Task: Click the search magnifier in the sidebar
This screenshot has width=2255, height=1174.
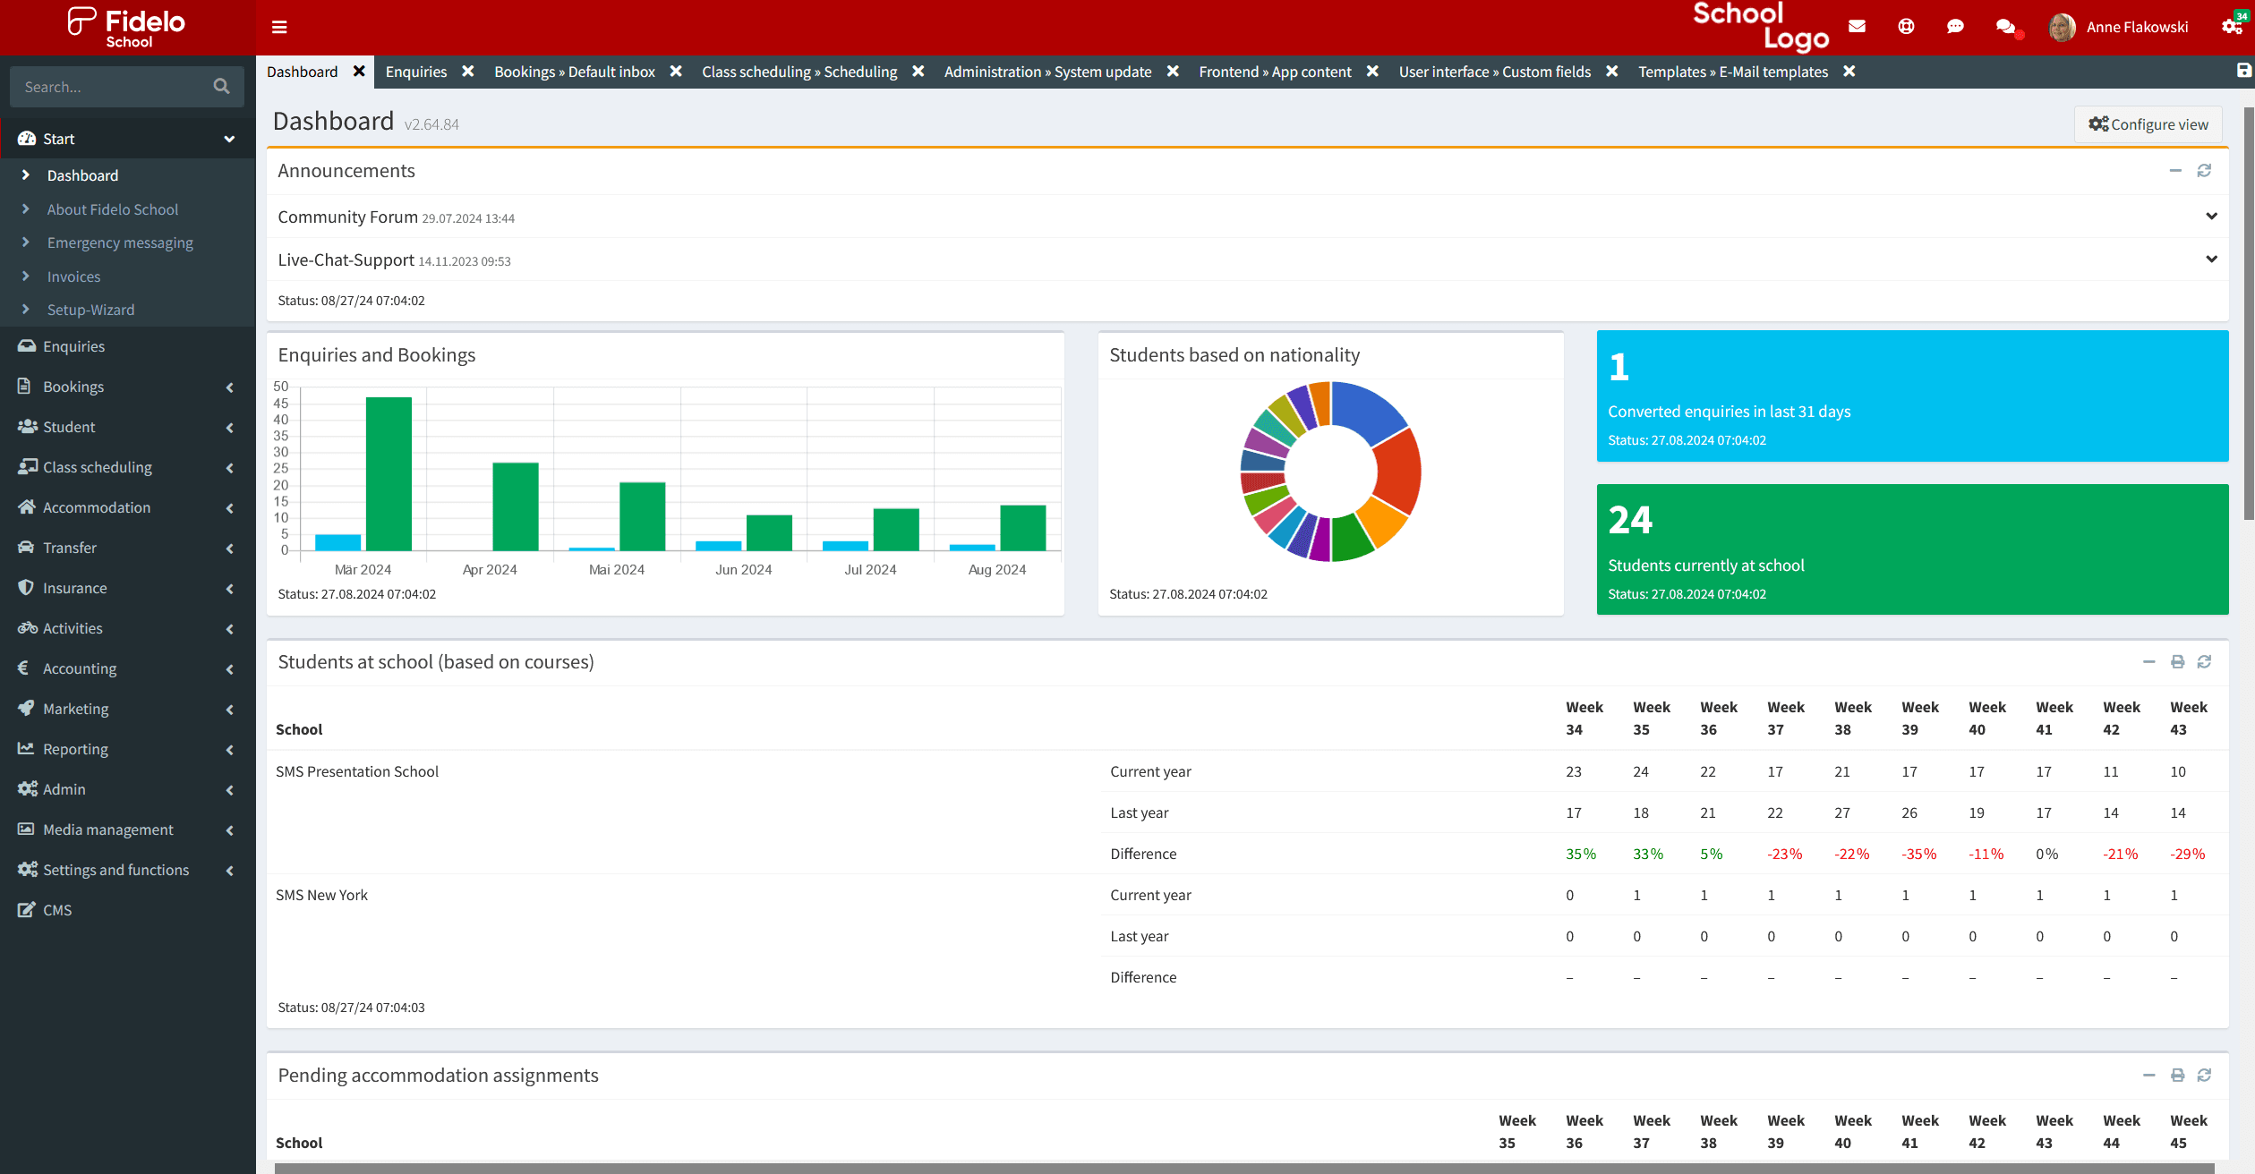Action: click(221, 86)
